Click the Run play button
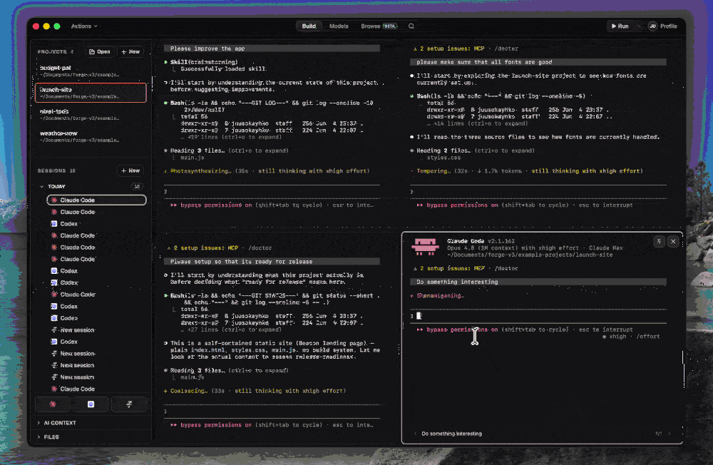This screenshot has width=713, height=465. 620,26
